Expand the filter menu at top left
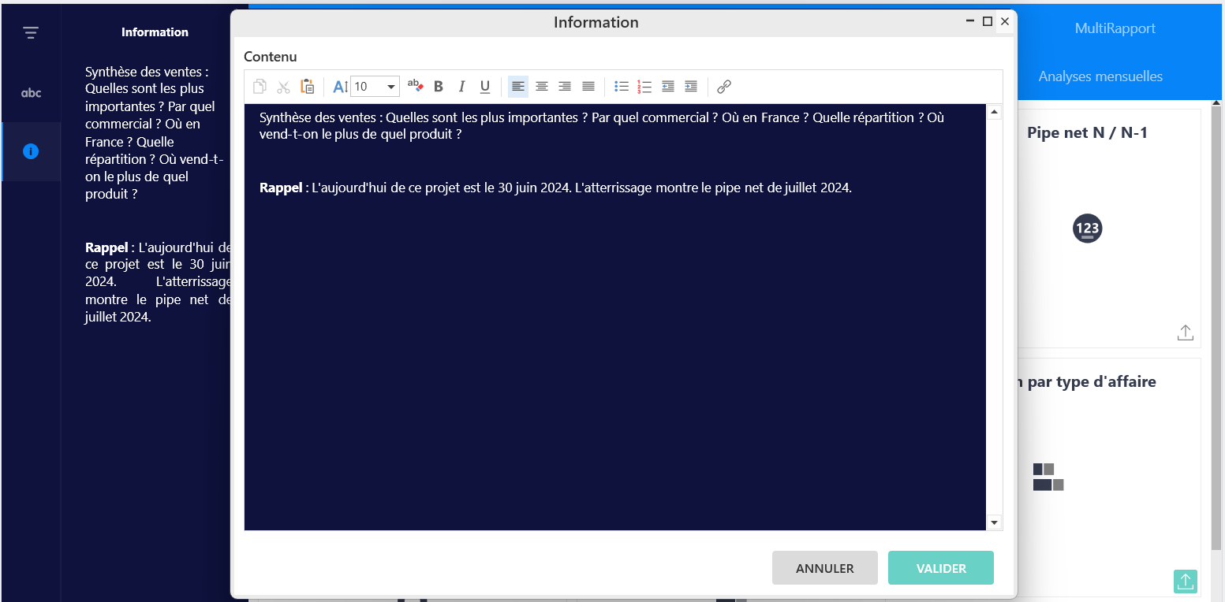The width and height of the screenshot is (1225, 602). tap(31, 33)
